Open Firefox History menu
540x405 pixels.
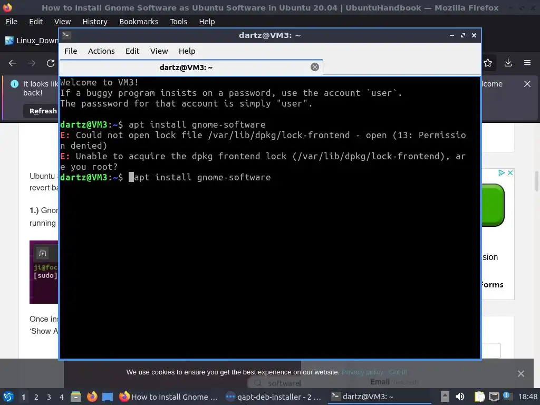pyautogui.click(x=95, y=22)
